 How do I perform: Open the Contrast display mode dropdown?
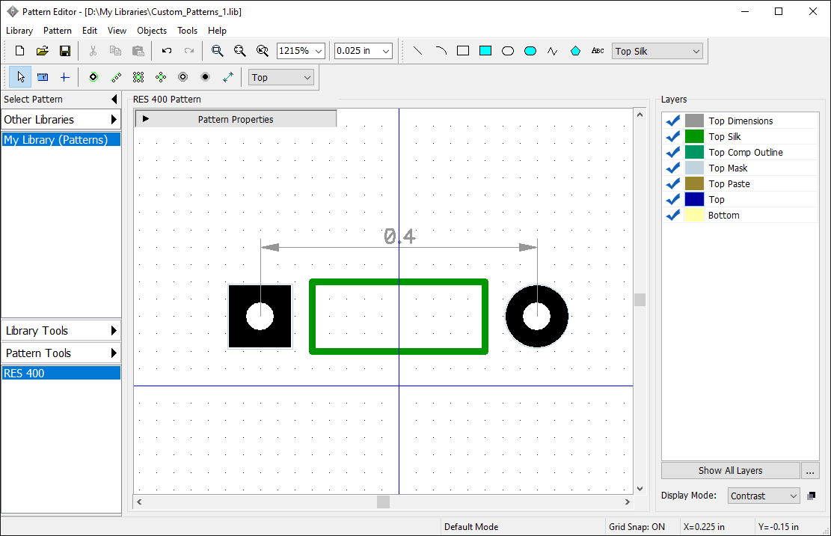point(763,496)
